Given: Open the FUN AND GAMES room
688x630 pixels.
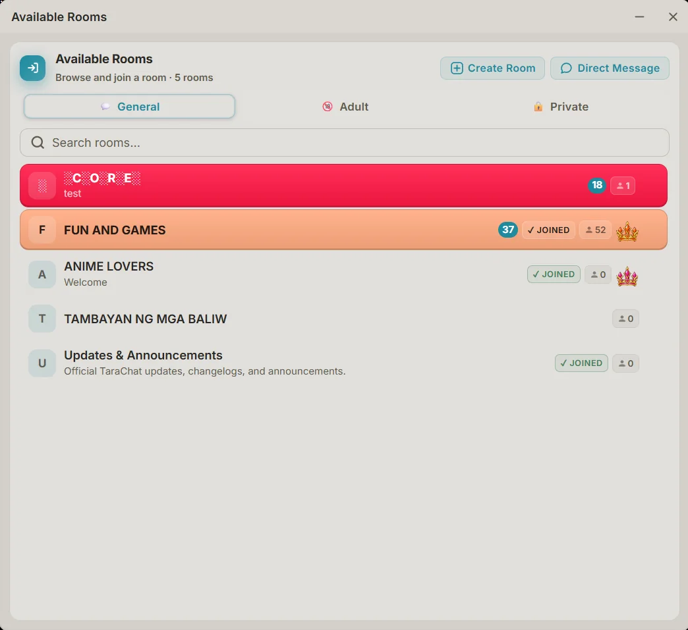Looking at the screenshot, I should point(343,230).
